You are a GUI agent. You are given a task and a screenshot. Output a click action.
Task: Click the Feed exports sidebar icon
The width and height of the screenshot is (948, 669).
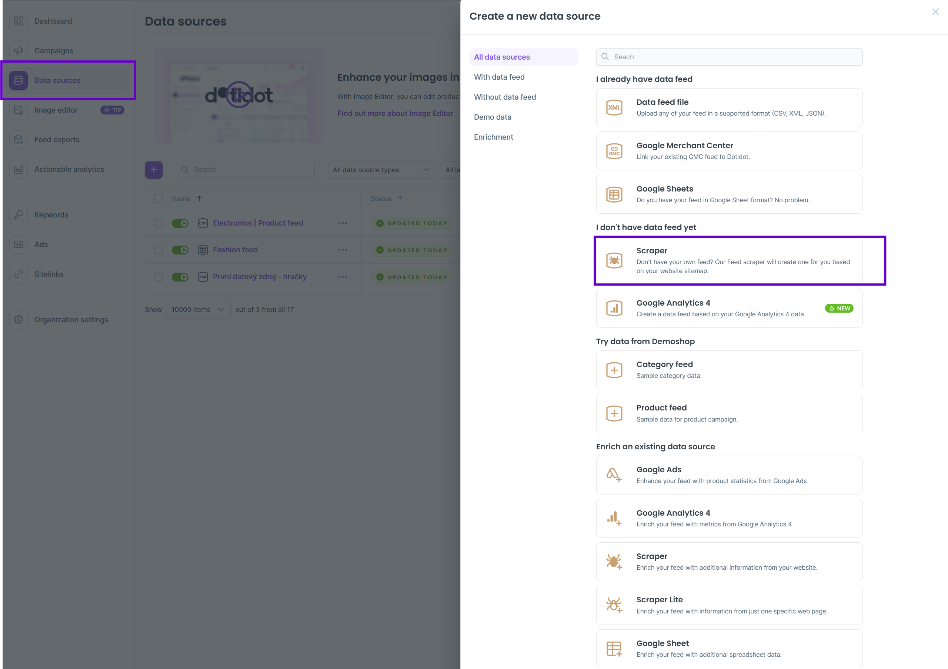tap(19, 140)
